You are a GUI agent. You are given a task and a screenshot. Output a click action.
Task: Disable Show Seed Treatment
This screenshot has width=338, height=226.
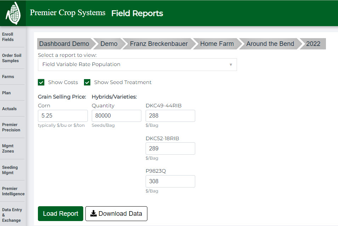87,82
